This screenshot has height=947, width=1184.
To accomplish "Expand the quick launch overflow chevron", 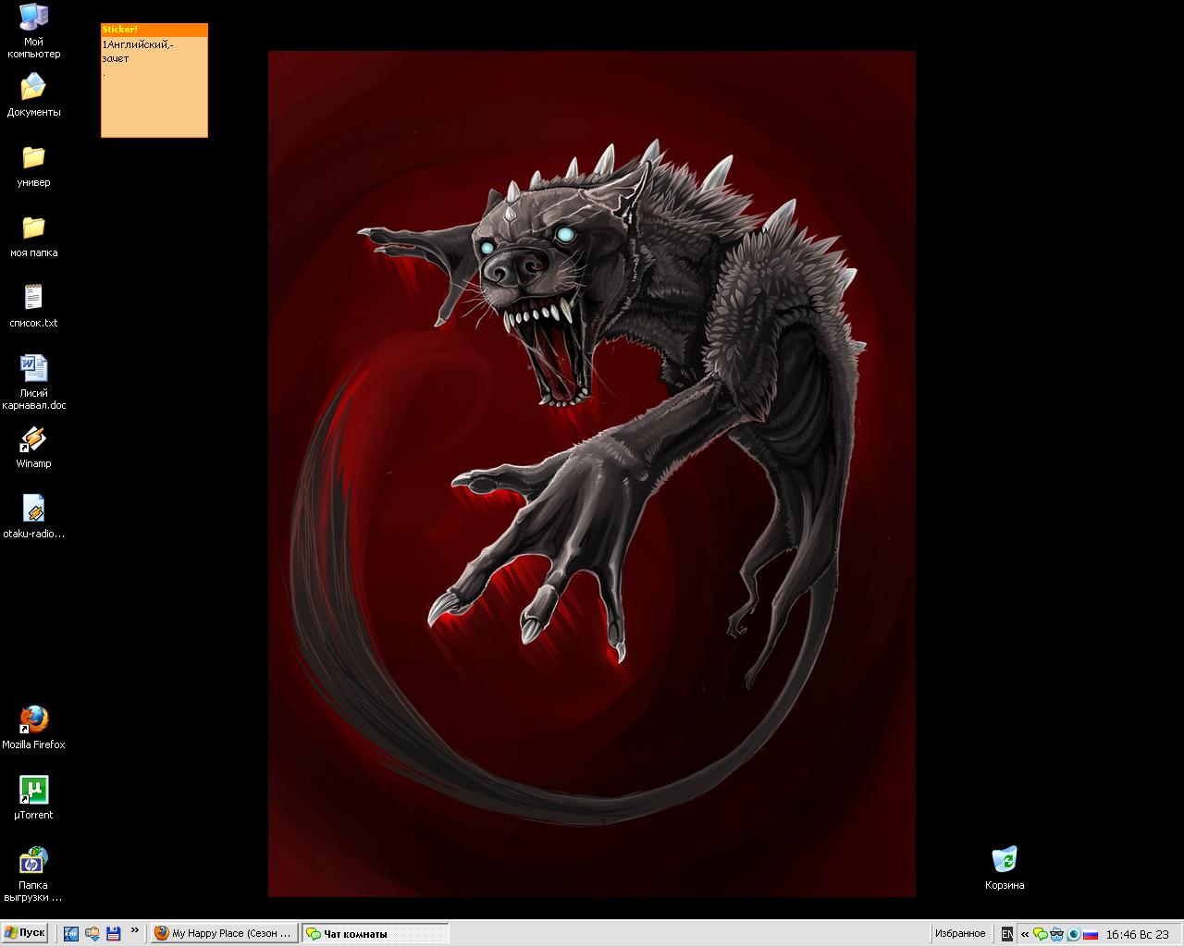I will [135, 930].
